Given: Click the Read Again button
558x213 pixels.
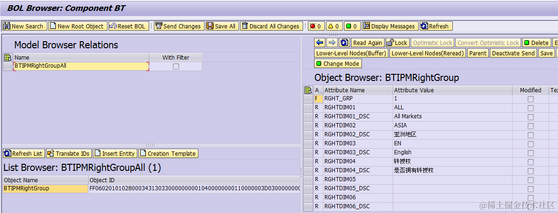Looking at the screenshot, I should 368,43.
